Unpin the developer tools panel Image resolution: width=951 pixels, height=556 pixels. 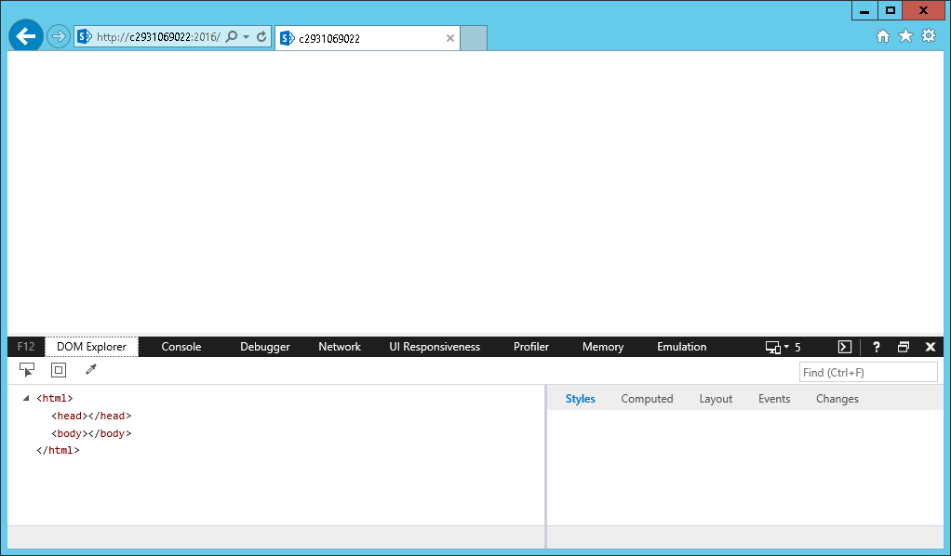point(903,347)
